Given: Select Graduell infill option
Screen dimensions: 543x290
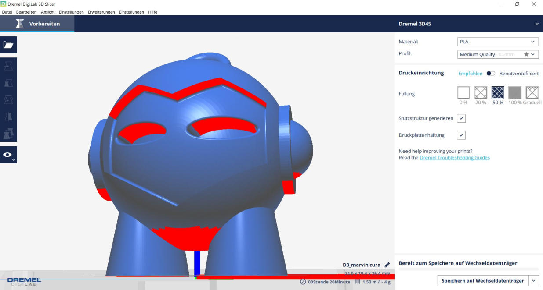Looking at the screenshot, I should (x=532, y=92).
